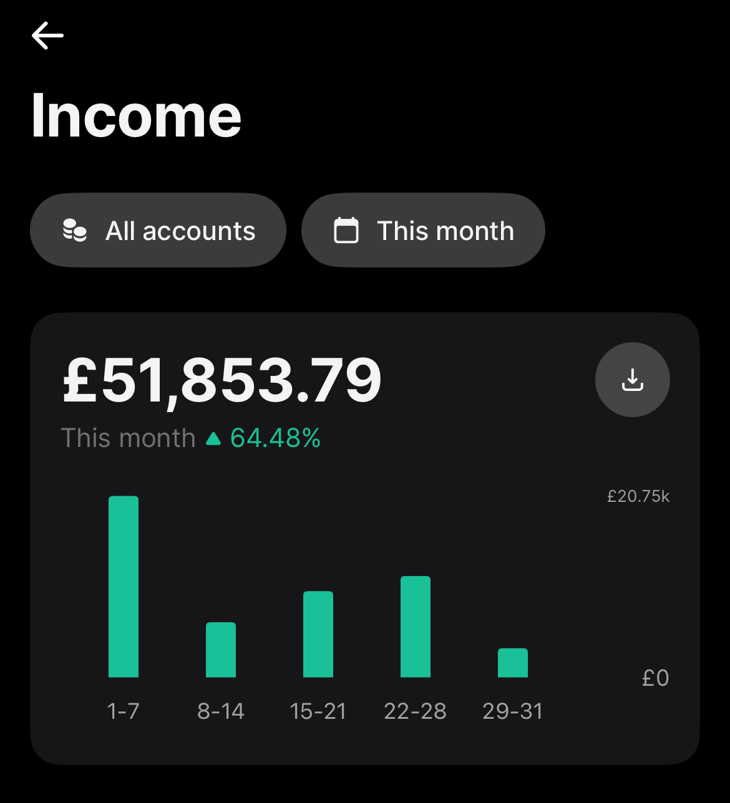
Task: Tap the £20.75k axis maximum label
Action: 638,496
